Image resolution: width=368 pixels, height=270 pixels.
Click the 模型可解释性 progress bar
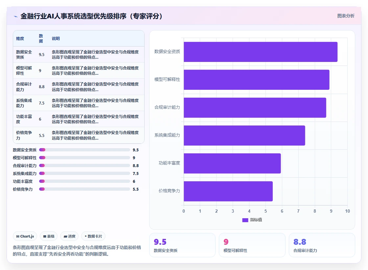[x=84, y=158]
